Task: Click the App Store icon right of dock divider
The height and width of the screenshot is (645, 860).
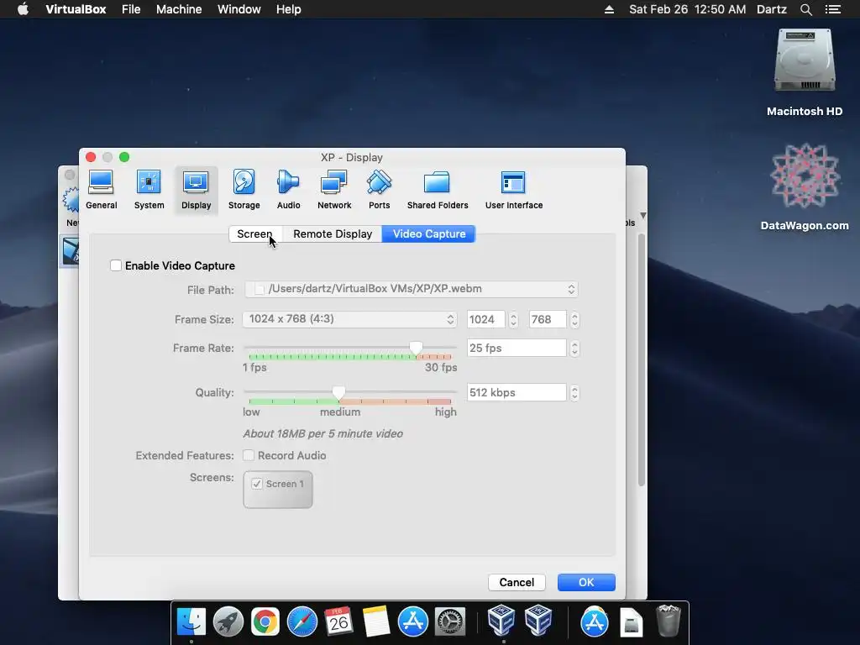Action: 594,621
